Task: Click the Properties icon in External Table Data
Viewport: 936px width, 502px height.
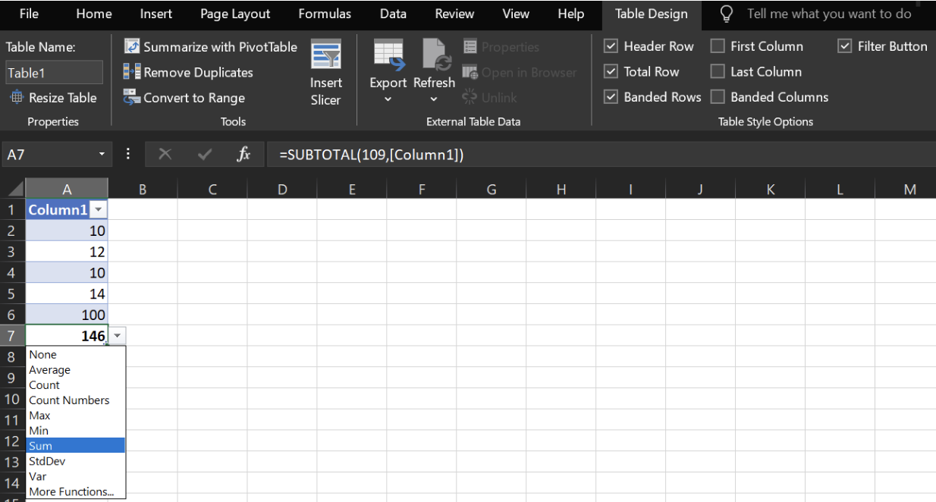Action: pyautogui.click(x=470, y=47)
